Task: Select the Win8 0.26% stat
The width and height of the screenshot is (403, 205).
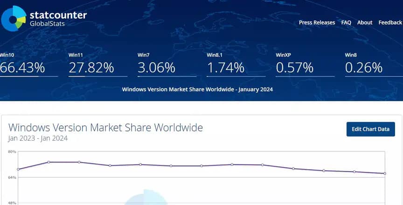Action: 364,68
